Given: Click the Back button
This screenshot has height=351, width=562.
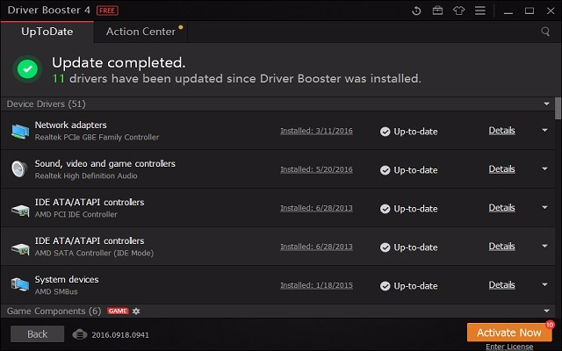Looking at the screenshot, I should pyautogui.click(x=37, y=334).
